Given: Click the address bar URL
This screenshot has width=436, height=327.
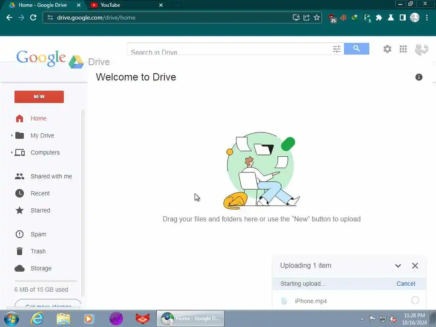Looking at the screenshot, I should coord(96,17).
